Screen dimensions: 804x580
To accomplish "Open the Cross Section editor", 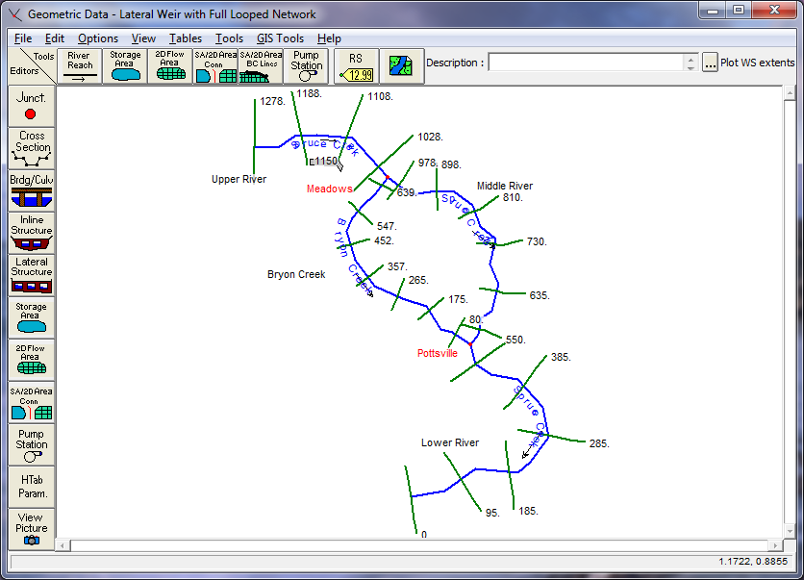I will pos(31,148).
